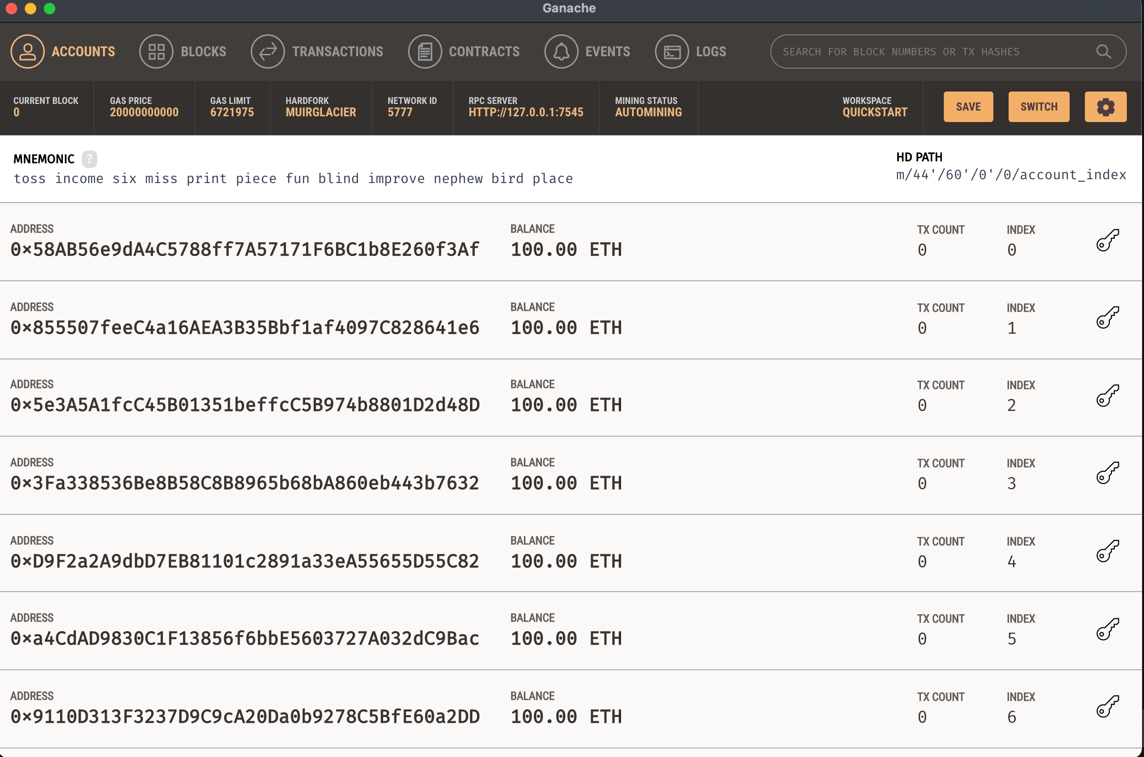
Task: Show private key for index 6 account
Action: pyautogui.click(x=1107, y=707)
